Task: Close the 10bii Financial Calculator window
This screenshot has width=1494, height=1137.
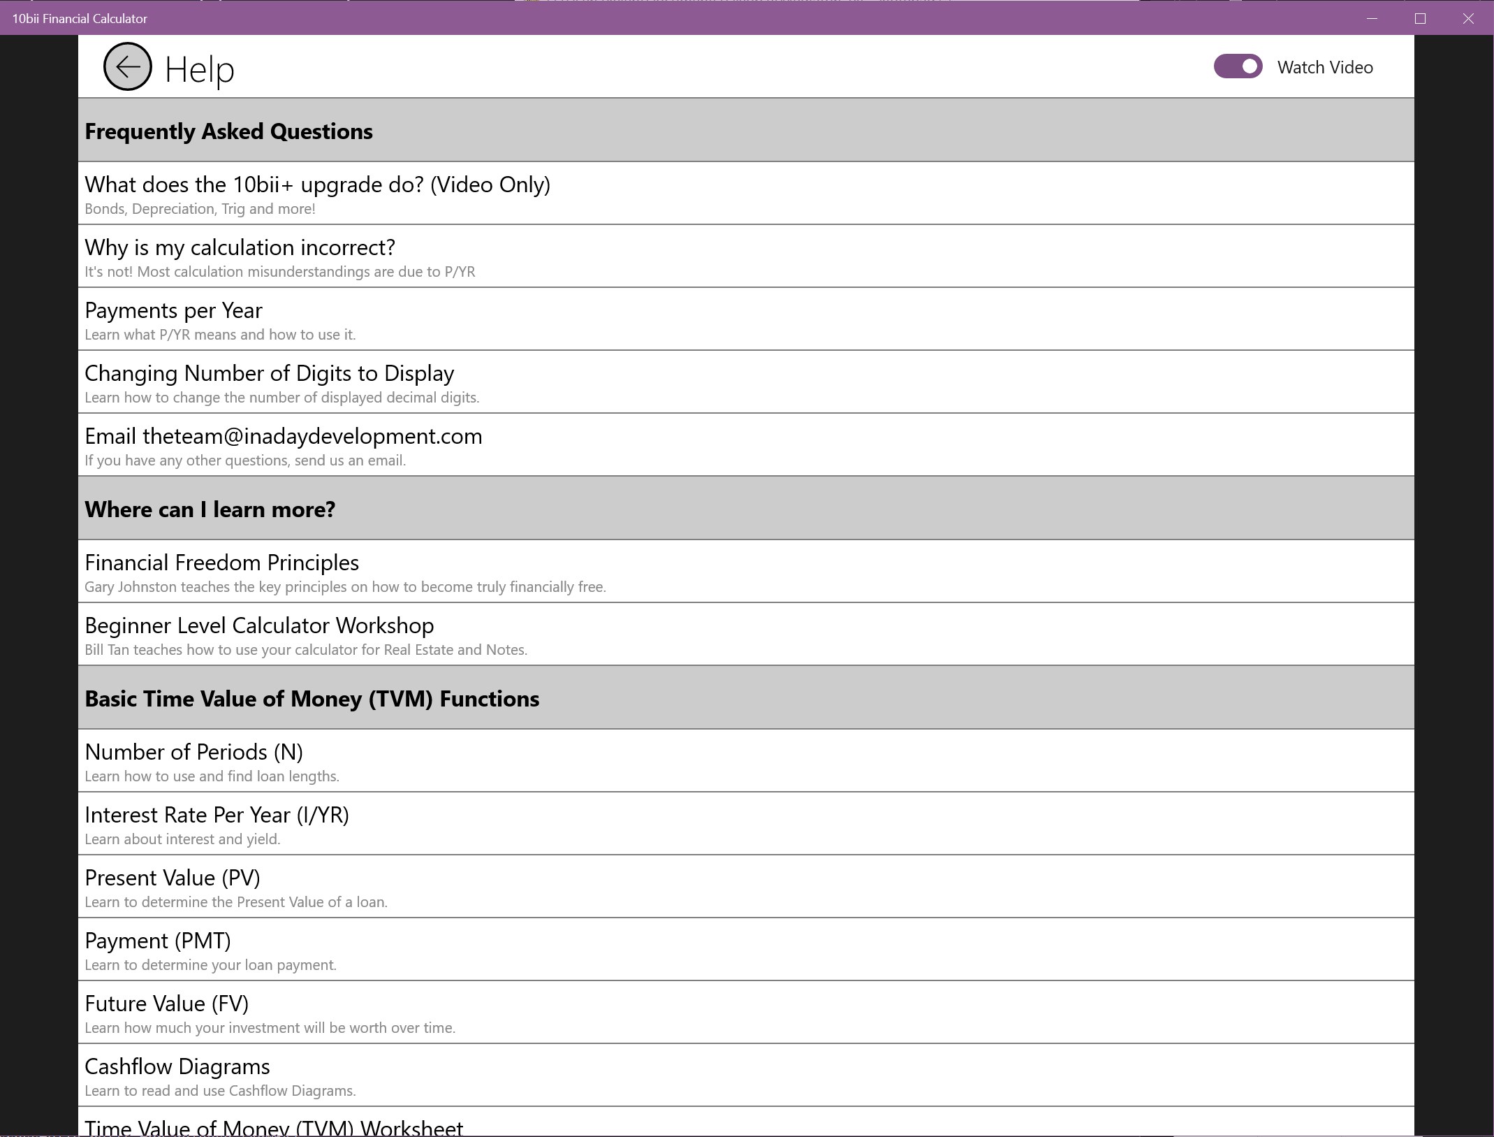Action: click(x=1468, y=18)
